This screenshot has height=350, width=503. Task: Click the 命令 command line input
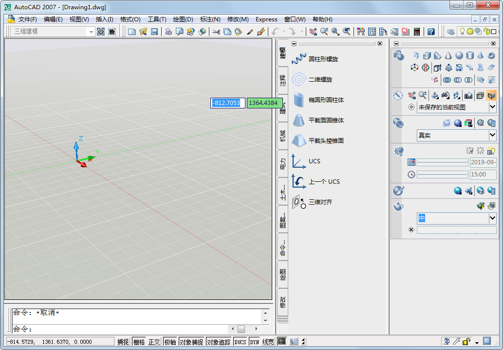[x=122, y=329]
